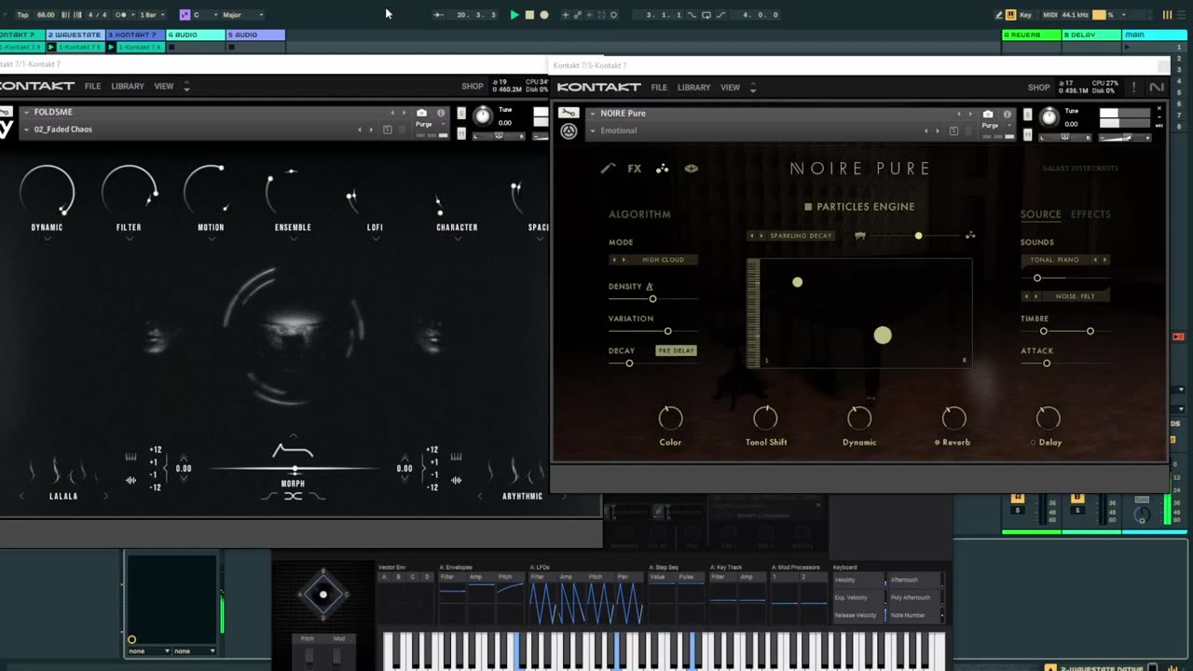The image size is (1193, 671).
Task: Open the lips-shaped page icon in NOIRE
Action: [692, 169]
